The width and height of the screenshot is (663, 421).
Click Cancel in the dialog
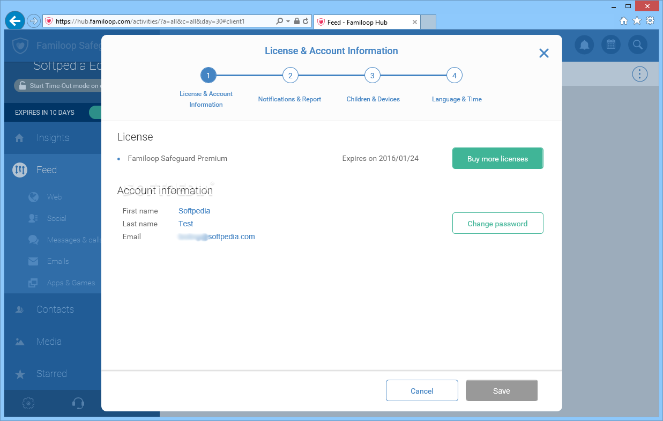422,391
